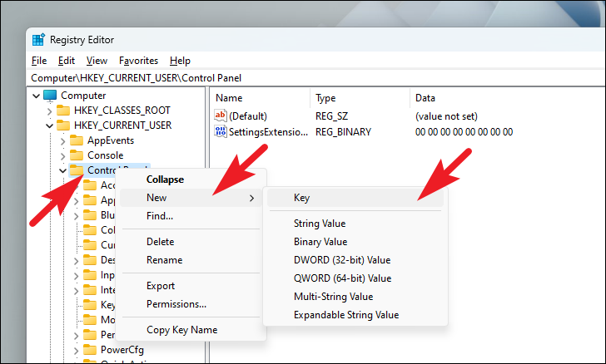Click the Console folder icon

(x=77, y=155)
